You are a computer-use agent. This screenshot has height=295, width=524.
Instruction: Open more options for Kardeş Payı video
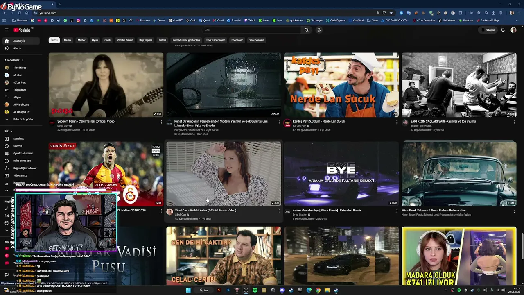[x=397, y=122]
